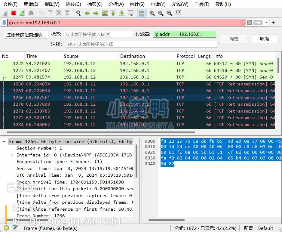Open a capture file

pyautogui.click(x=42, y=13)
